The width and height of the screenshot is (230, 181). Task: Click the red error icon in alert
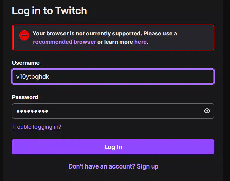(24, 35)
